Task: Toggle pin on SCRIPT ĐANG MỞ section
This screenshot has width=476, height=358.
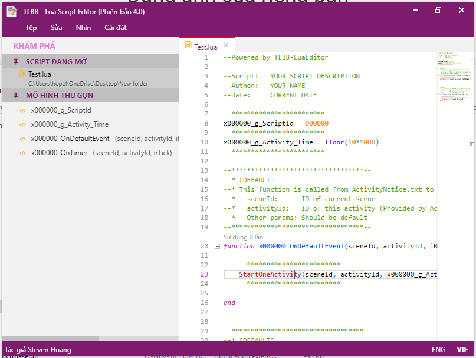Action: tap(16, 62)
